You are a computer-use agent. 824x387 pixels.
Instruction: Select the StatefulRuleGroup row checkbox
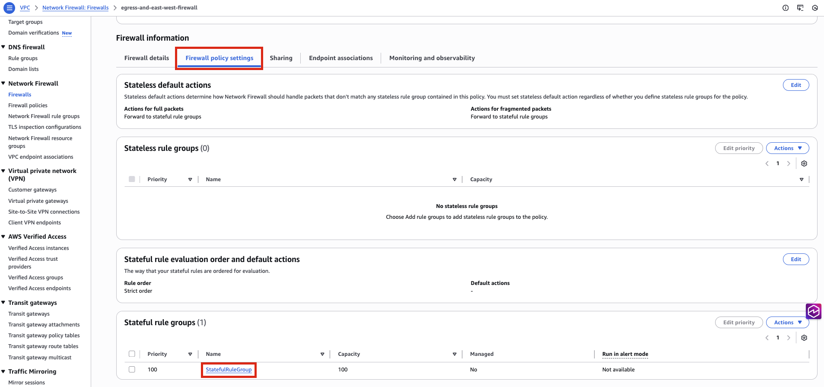(132, 369)
